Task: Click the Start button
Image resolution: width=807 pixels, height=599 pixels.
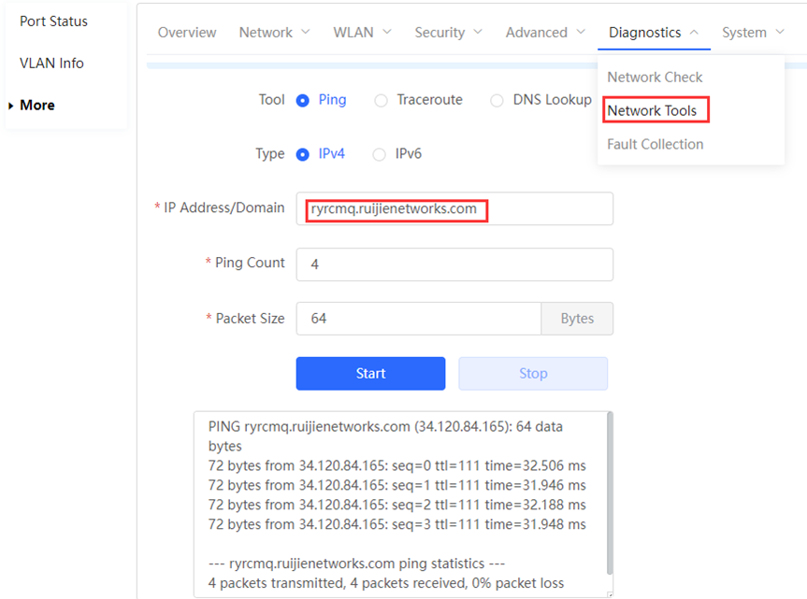Action: coord(370,373)
